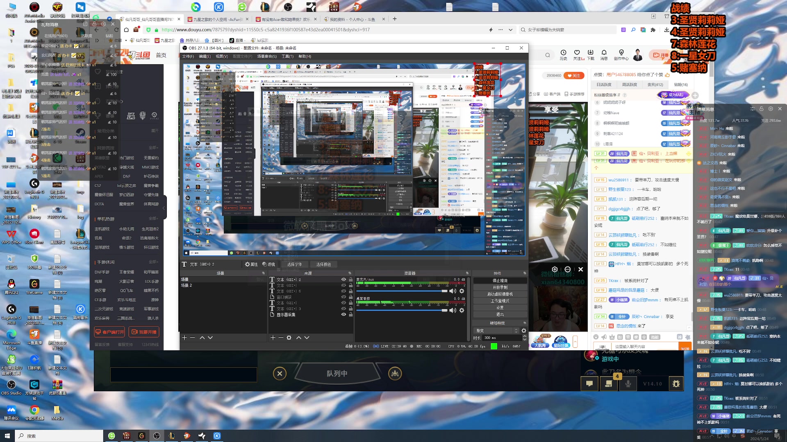This screenshot has width=787, height=442.
Task: Toggle lock on 窗口捕获 source
Action: pos(350,297)
